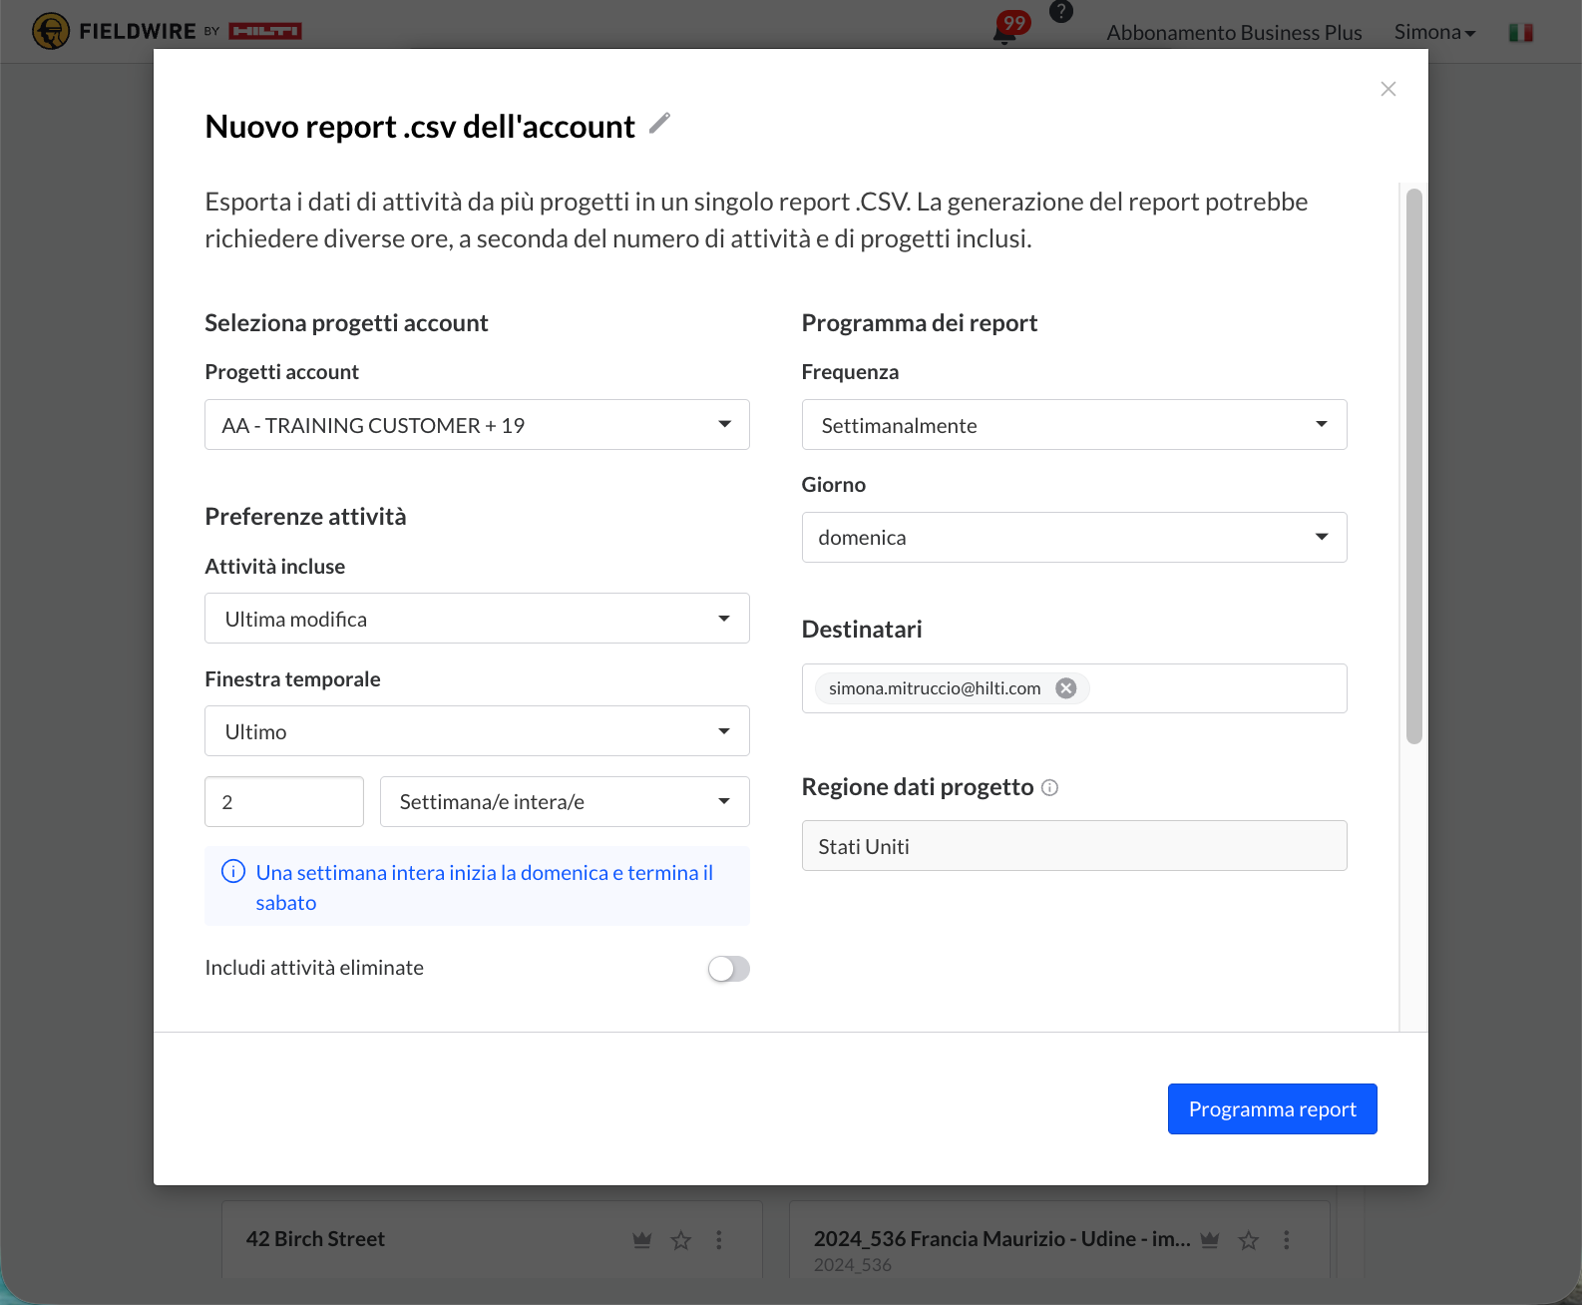Screen dimensions: 1582x1305
Task: Open the Frequenza dropdown
Action: (1073, 425)
